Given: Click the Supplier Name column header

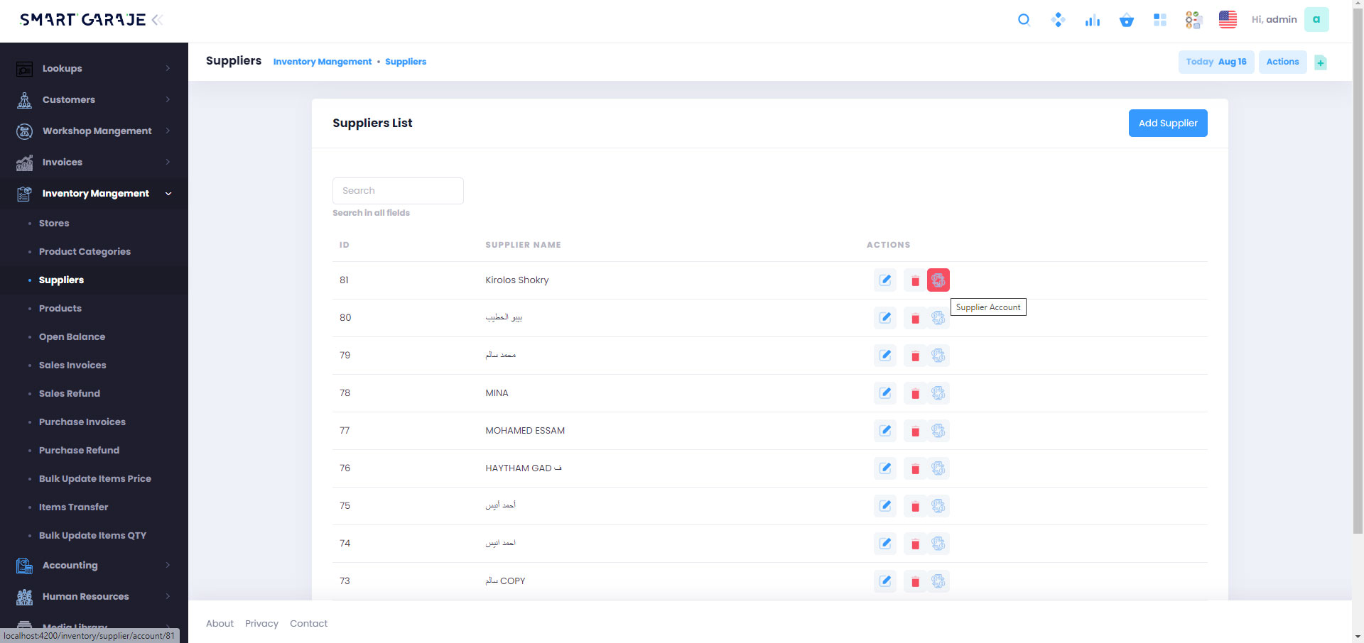Looking at the screenshot, I should pos(523,245).
